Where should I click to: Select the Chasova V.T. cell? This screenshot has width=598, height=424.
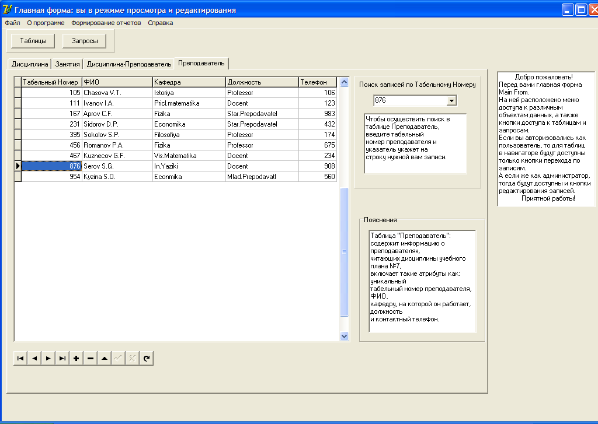tap(117, 93)
